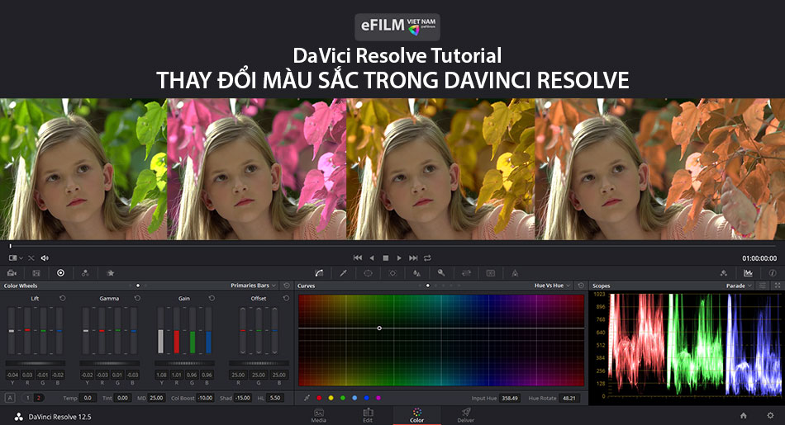The height and width of the screenshot is (425, 785).
Task: Click the Hue Rotate value field
Action: tap(569, 398)
